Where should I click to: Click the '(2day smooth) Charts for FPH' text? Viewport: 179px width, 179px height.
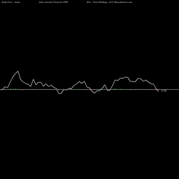53,2
